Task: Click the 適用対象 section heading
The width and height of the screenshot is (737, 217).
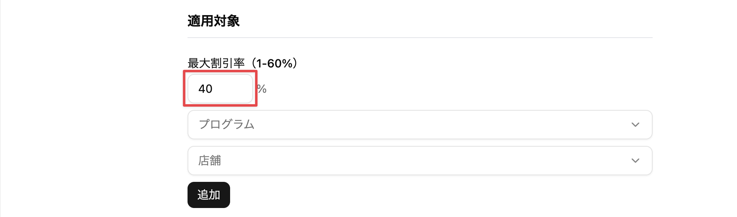Action: click(x=213, y=21)
